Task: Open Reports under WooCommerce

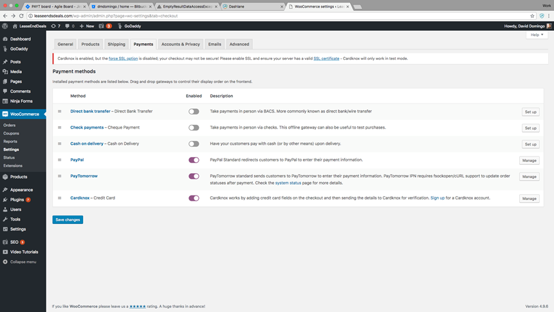Action: [x=10, y=142]
